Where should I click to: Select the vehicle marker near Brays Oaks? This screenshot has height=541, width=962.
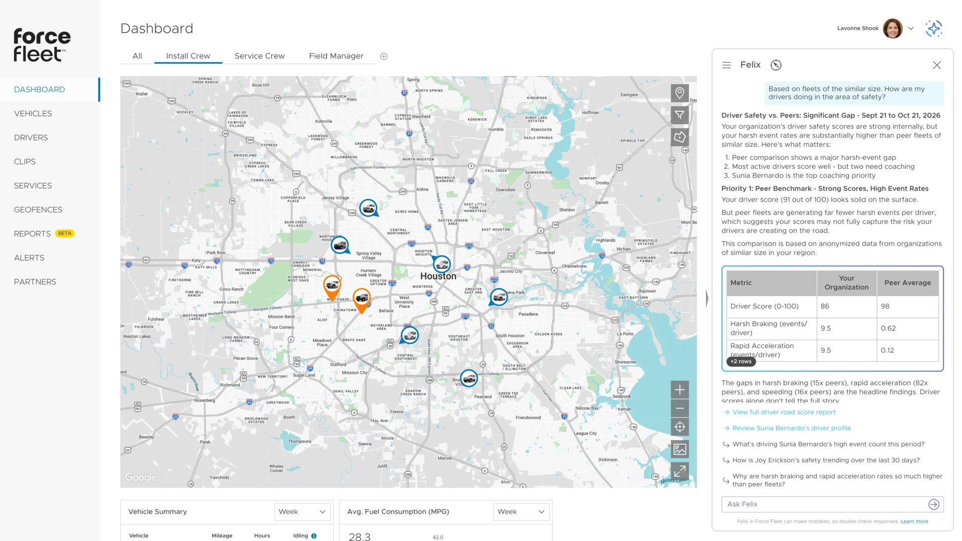tap(409, 335)
